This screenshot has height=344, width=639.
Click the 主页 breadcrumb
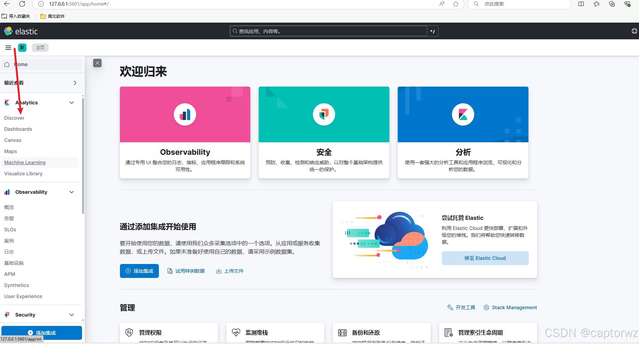40,48
